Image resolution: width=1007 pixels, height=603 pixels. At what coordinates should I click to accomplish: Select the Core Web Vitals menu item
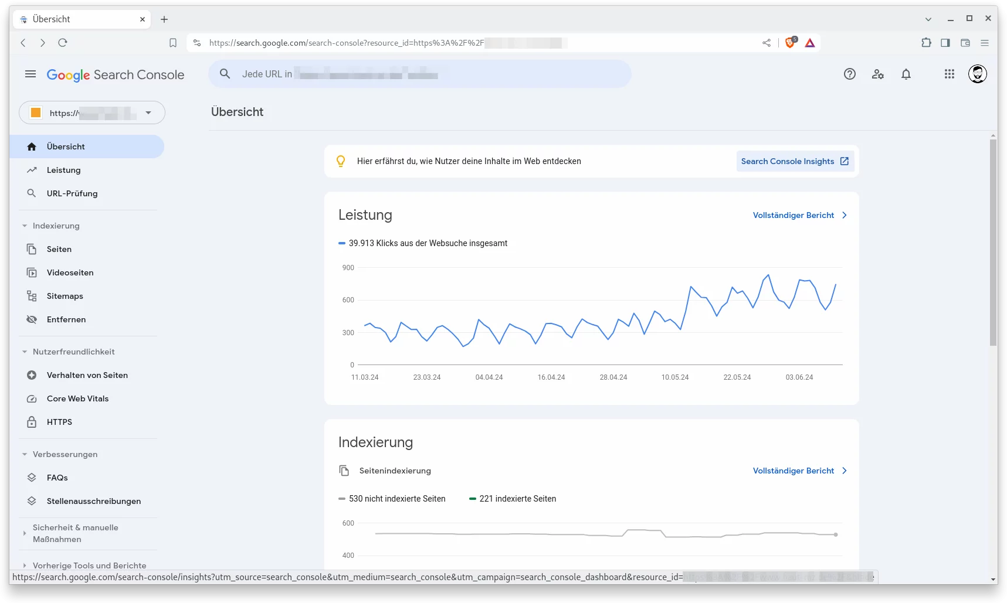tap(87, 398)
